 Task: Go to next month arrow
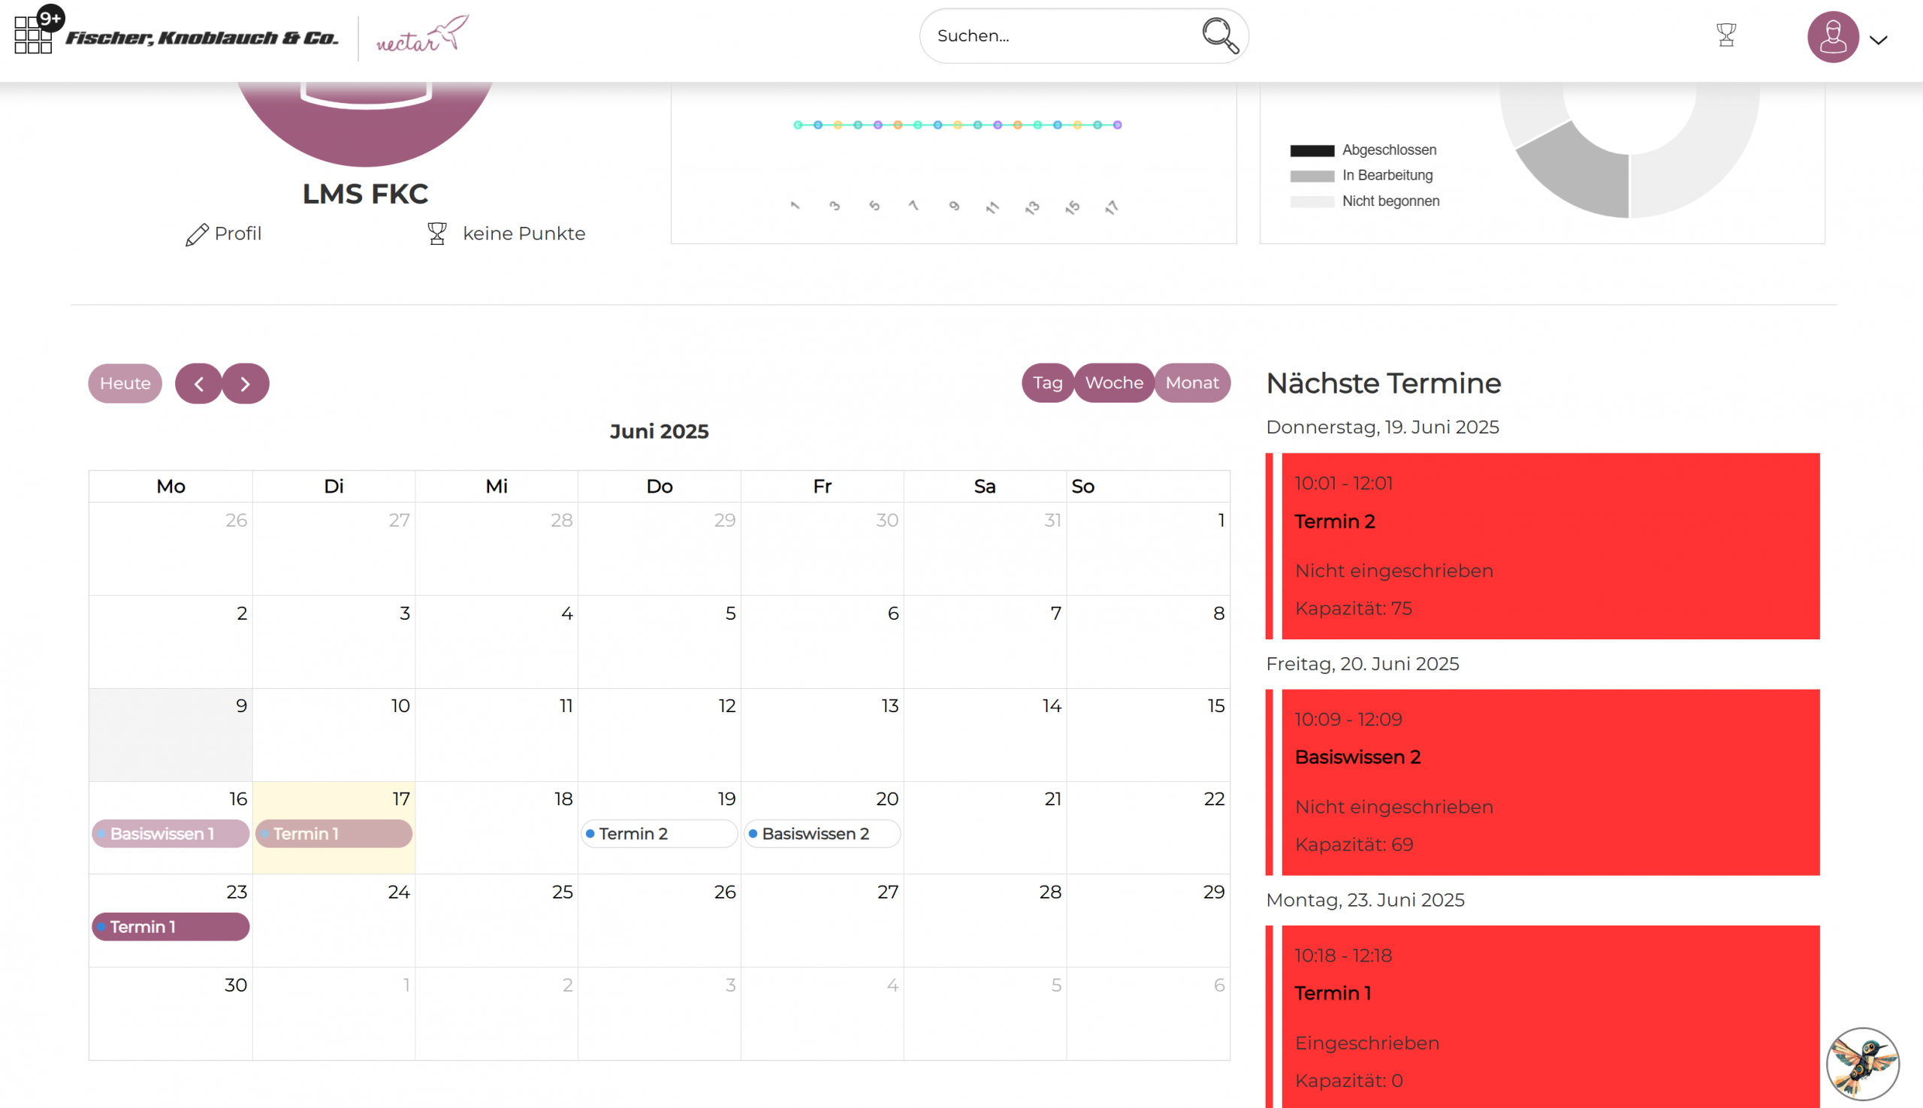pos(245,384)
